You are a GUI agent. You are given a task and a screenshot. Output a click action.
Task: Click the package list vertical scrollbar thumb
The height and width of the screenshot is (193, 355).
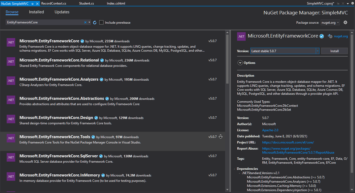[x=227, y=59]
